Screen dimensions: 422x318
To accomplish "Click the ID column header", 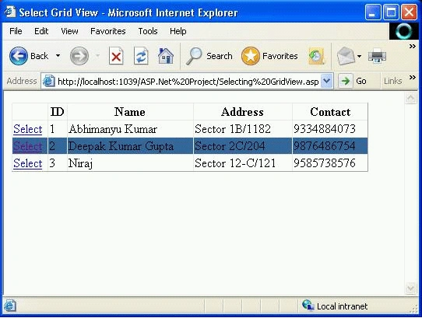I will (58, 112).
